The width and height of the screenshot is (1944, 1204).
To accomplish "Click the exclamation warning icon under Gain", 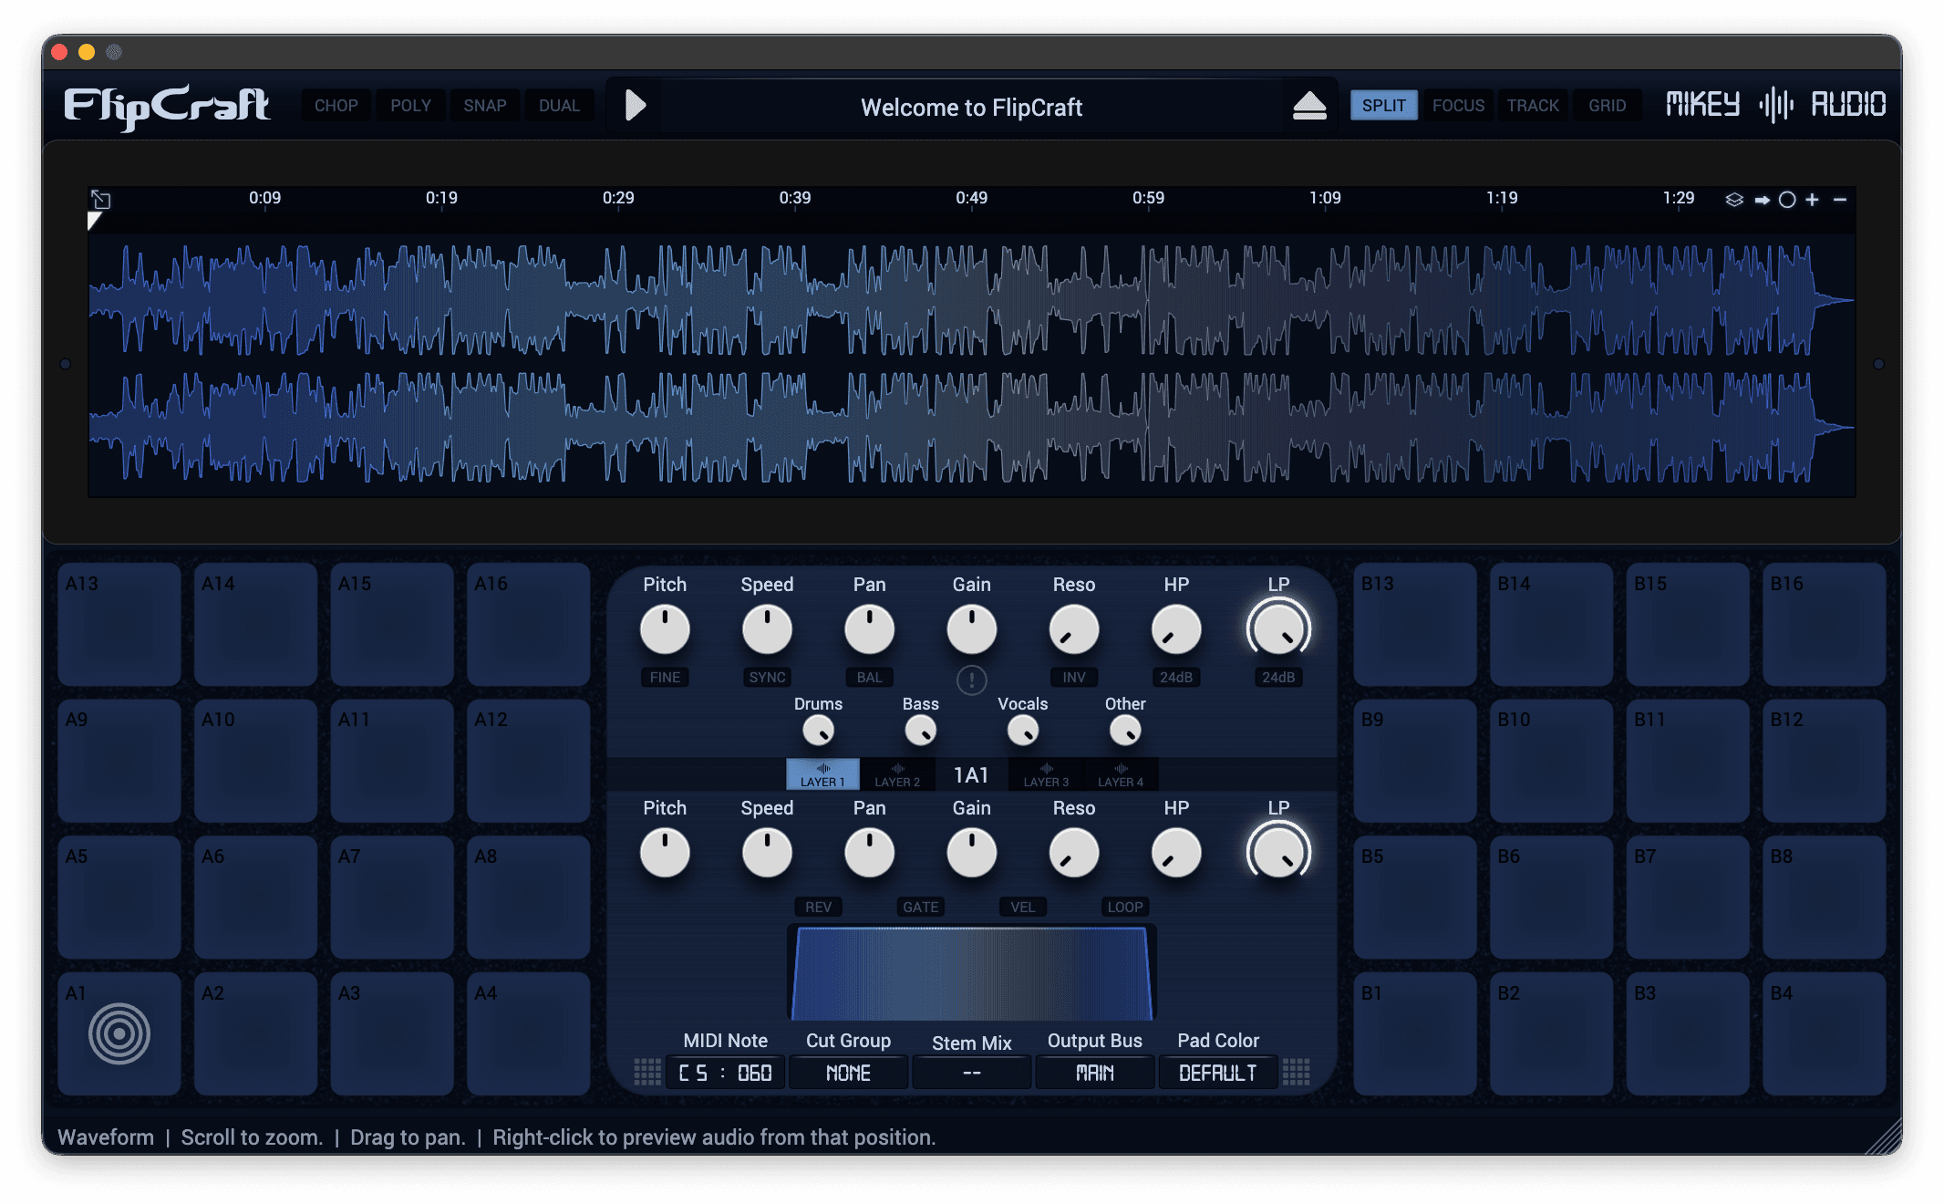I will (x=971, y=680).
